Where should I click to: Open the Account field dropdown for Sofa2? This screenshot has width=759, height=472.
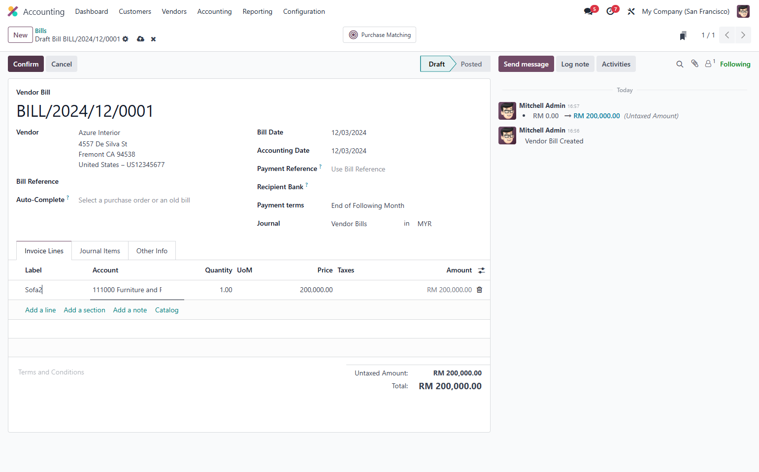[137, 290]
